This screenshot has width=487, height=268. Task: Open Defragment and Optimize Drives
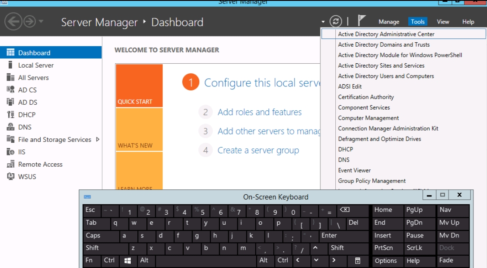click(404, 139)
